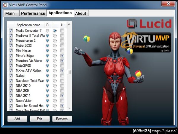Click the I column header
Image resolution: width=178 pixels, height=134 pixels.
(55, 25)
